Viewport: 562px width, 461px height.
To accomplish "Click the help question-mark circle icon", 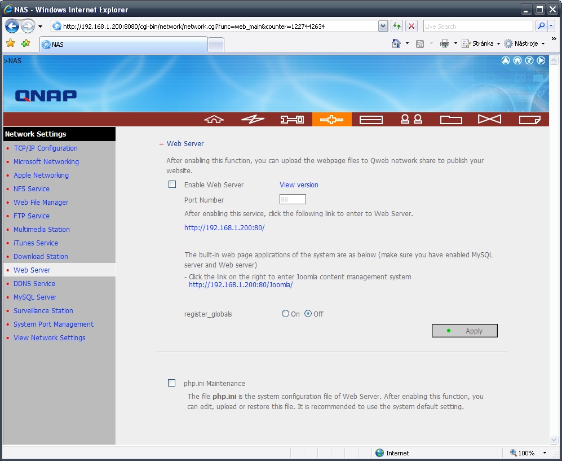I will click(x=529, y=60).
